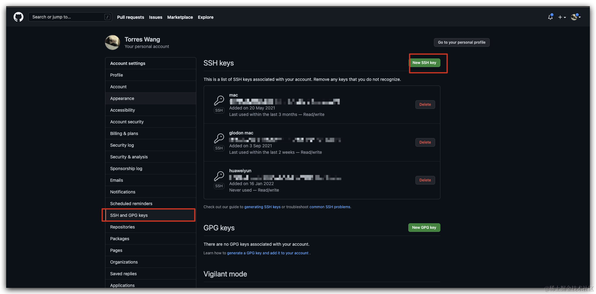The image size is (596, 294).
Task: Open the Sponsorship log page
Action: point(150,169)
